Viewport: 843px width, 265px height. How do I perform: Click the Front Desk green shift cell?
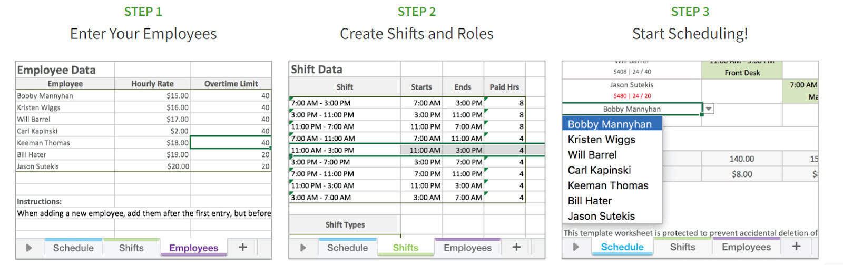click(x=742, y=73)
